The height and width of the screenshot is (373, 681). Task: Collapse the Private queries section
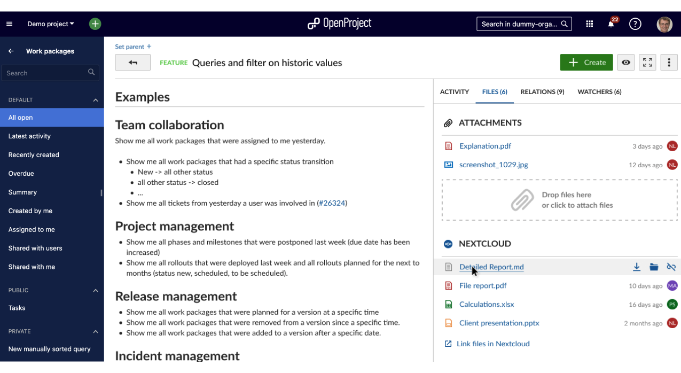(96, 332)
